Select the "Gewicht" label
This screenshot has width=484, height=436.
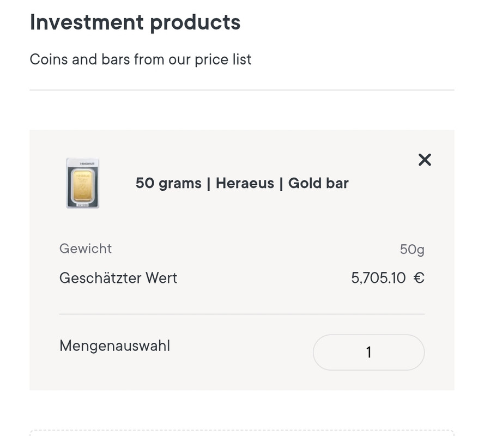point(86,249)
